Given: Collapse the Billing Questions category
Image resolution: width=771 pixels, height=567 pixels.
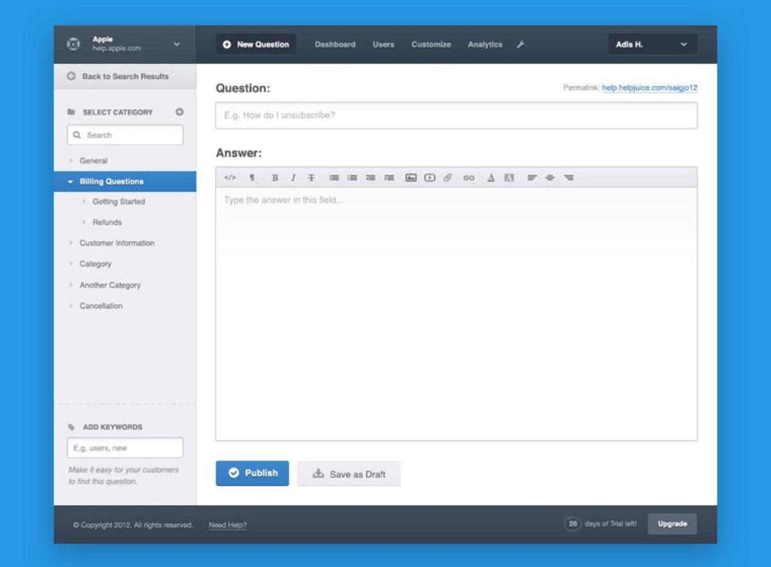Looking at the screenshot, I should [x=71, y=182].
